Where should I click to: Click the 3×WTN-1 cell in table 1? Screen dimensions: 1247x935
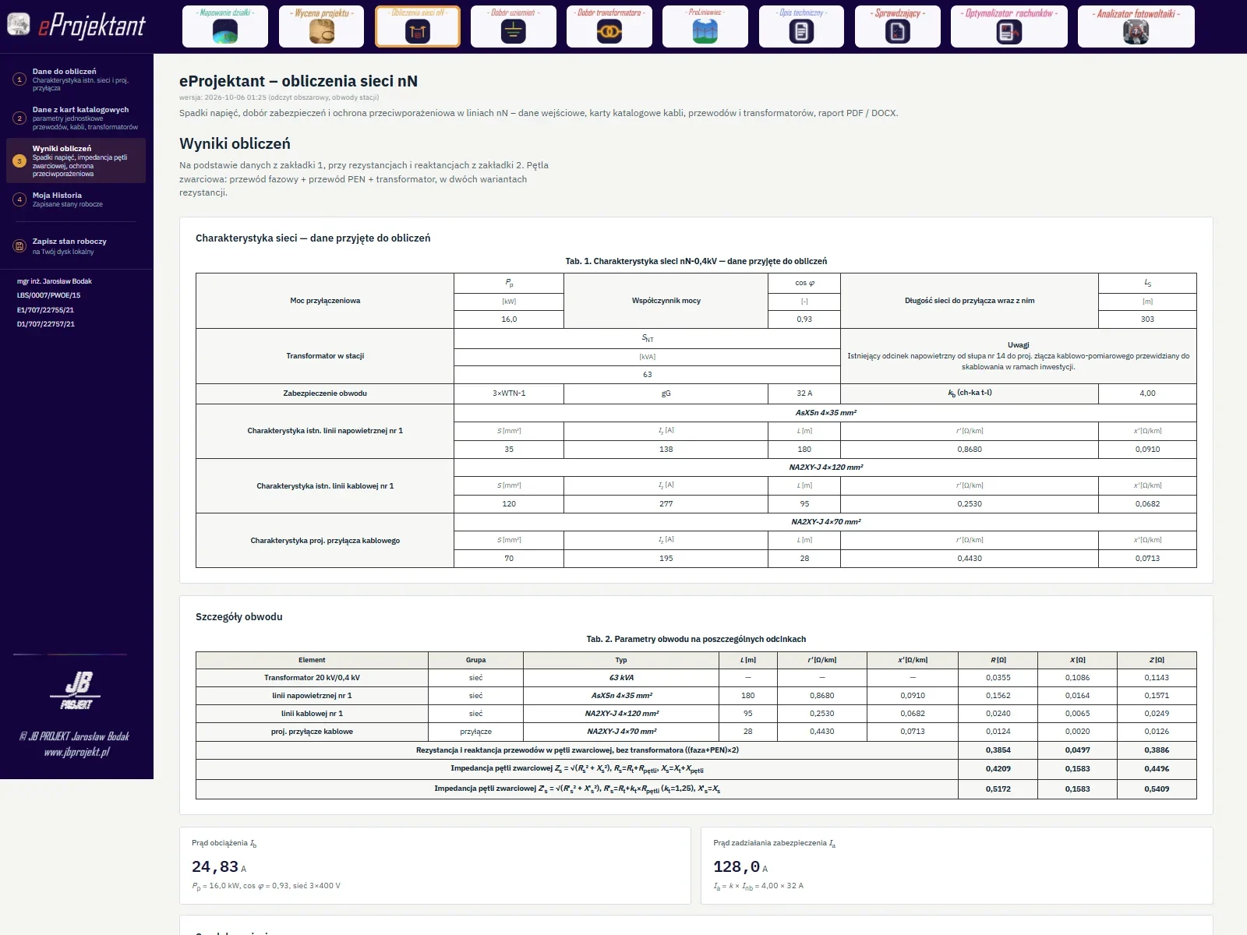tap(509, 393)
